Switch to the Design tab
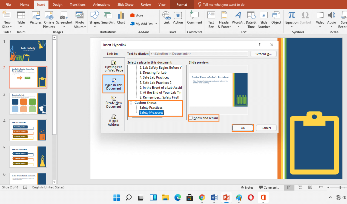 pos(57,4)
